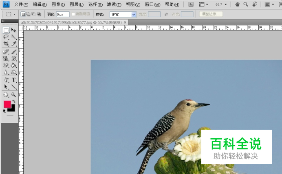
Task: Select the Type tool
Action: click(x=13, y=80)
